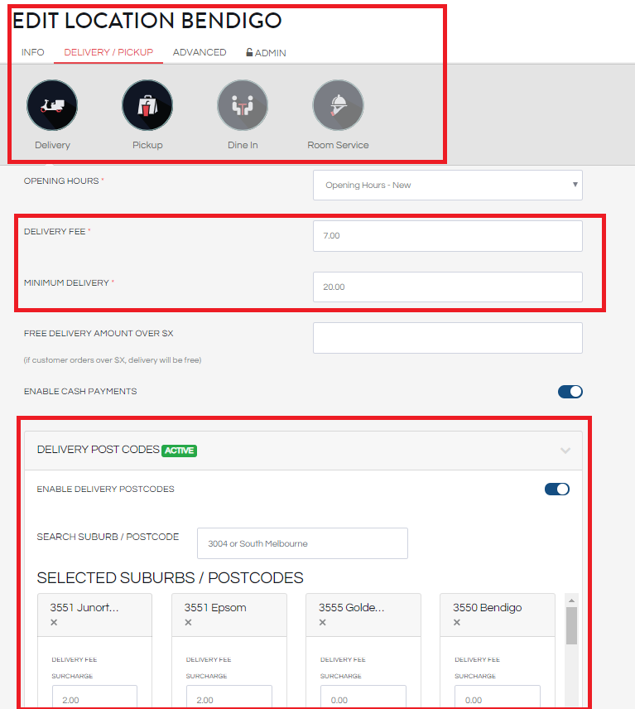The width and height of the screenshot is (635, 709).
Task: Remove the 3551 Epsom suburb card
Action: tap(188, 623)
